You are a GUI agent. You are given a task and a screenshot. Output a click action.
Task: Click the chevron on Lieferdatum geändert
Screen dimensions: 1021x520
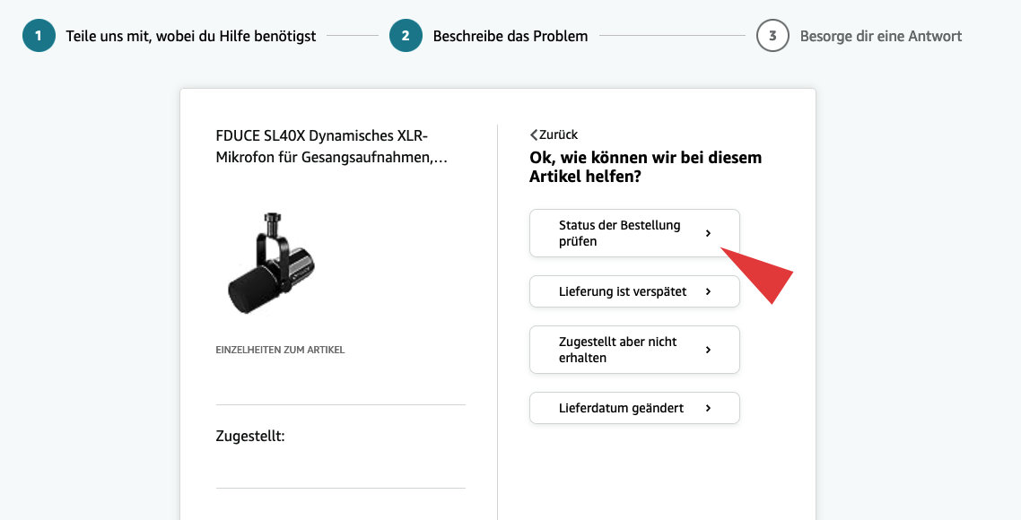[708, 408]
